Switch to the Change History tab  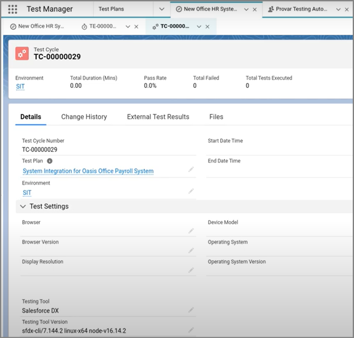coord(84,117)
